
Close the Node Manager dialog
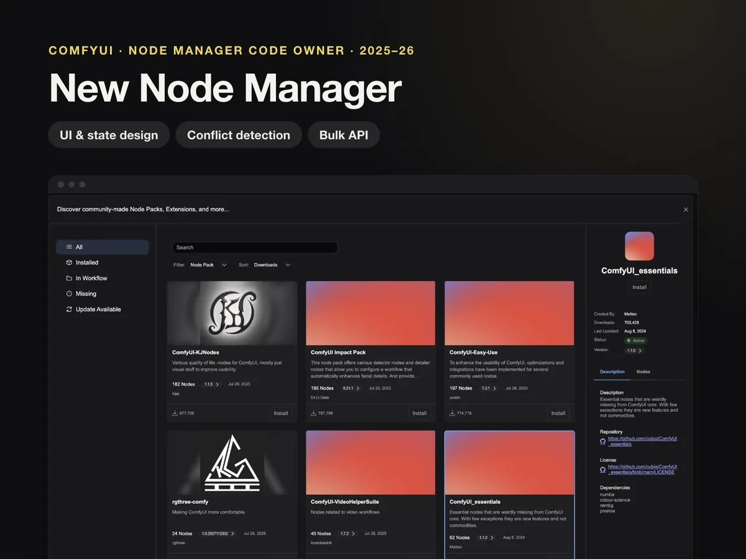(686, 210)
